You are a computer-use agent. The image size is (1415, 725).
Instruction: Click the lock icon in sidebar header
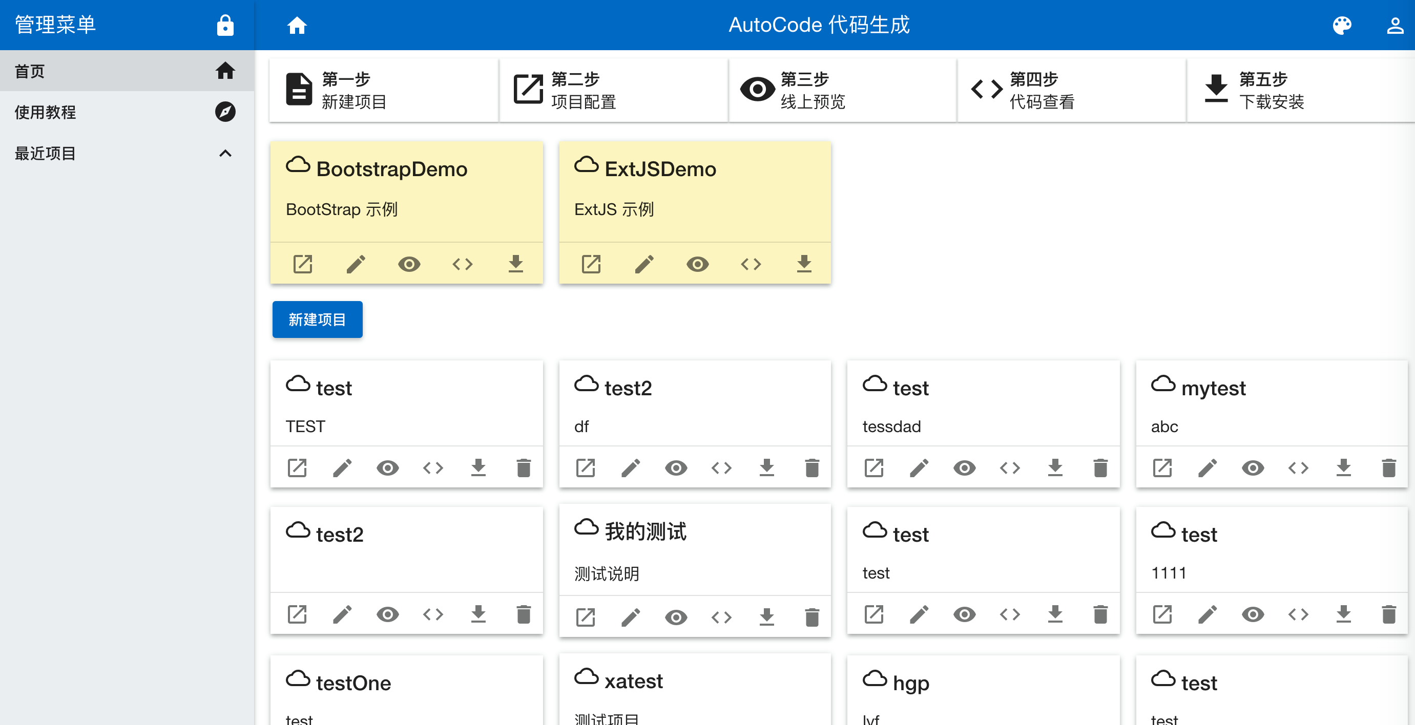pos(225,25)
